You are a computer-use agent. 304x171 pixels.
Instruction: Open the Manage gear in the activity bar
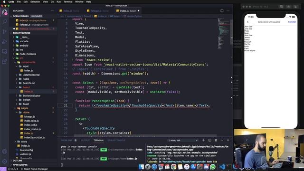pos(4,161)
